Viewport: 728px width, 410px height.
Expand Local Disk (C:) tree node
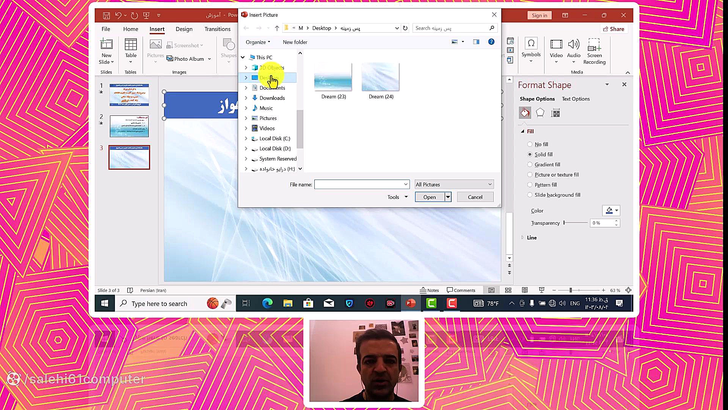246,139
